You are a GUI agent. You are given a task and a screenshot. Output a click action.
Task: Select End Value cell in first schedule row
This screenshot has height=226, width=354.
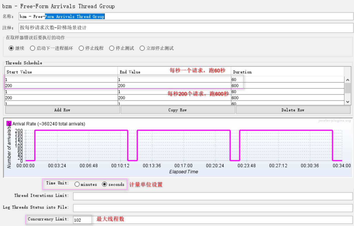click(x=174, y=79)
